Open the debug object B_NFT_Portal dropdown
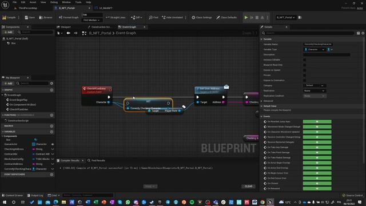366x206 pixels. (x=285, y=18)
